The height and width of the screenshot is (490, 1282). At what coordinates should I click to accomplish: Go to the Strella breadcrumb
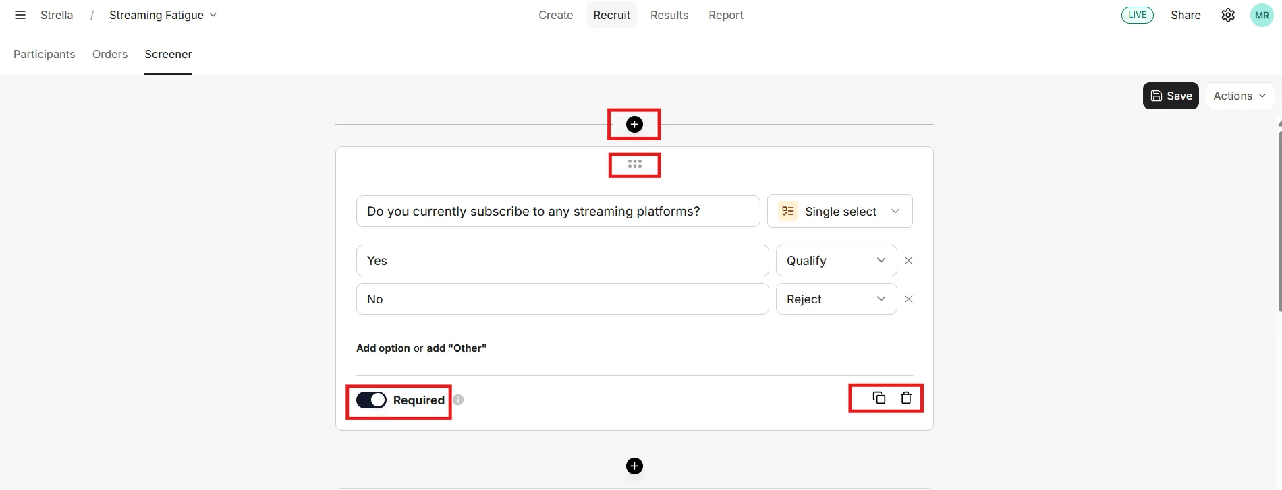tap(57, 15)
